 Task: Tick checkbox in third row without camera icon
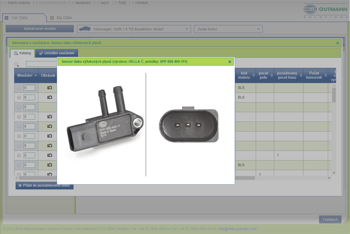[x=19, y=107]
